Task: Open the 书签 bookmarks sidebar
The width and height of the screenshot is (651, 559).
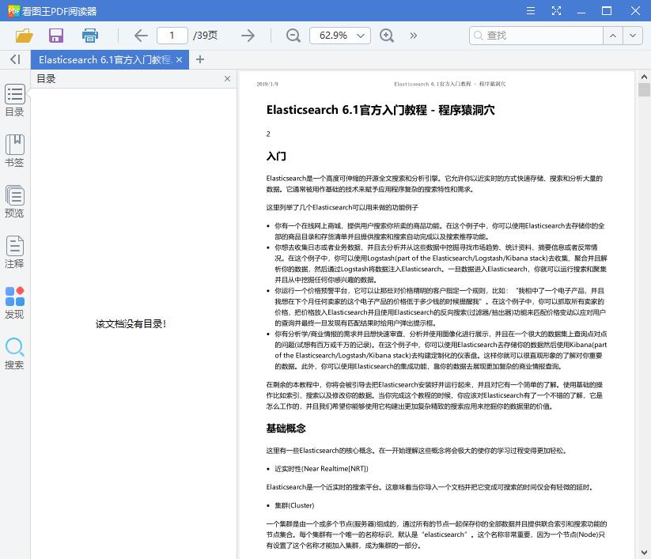Action: [14, 151]
